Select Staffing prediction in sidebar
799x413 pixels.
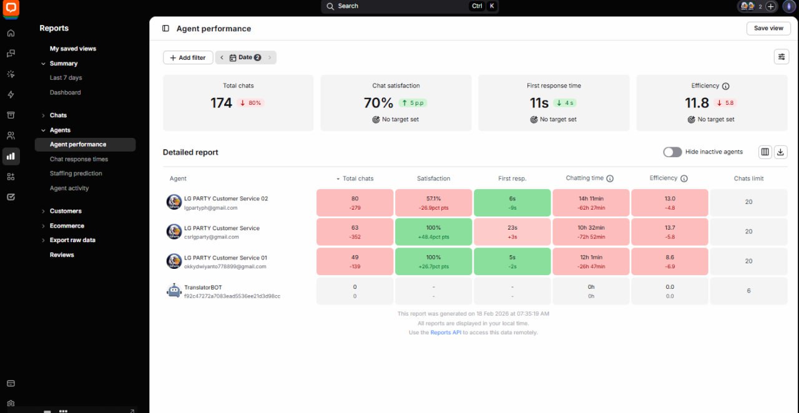click(x=76, y=173)
